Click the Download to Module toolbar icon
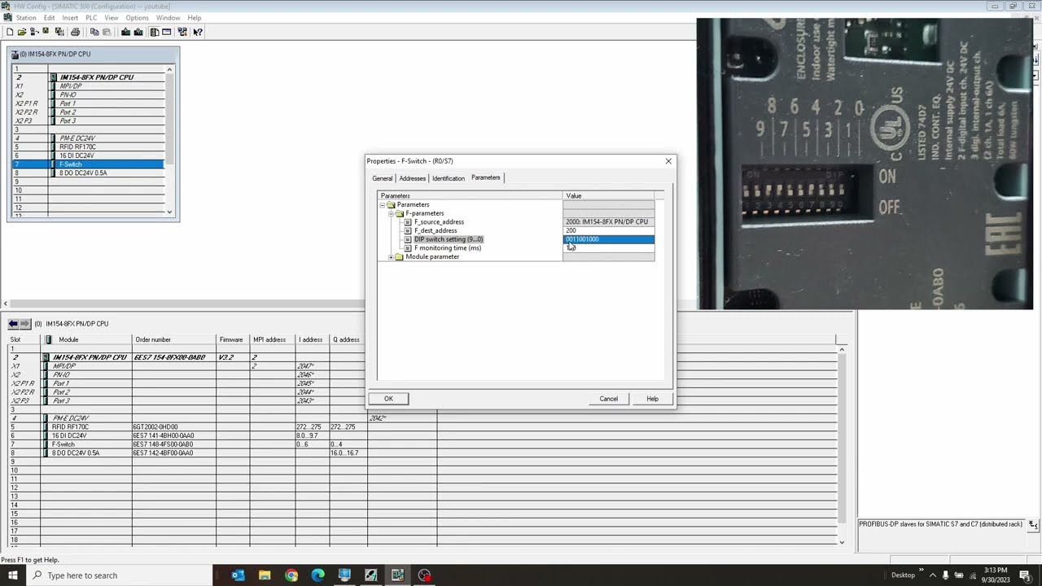Viewport: 1042px width, 586px height. [x=125, y=32]
